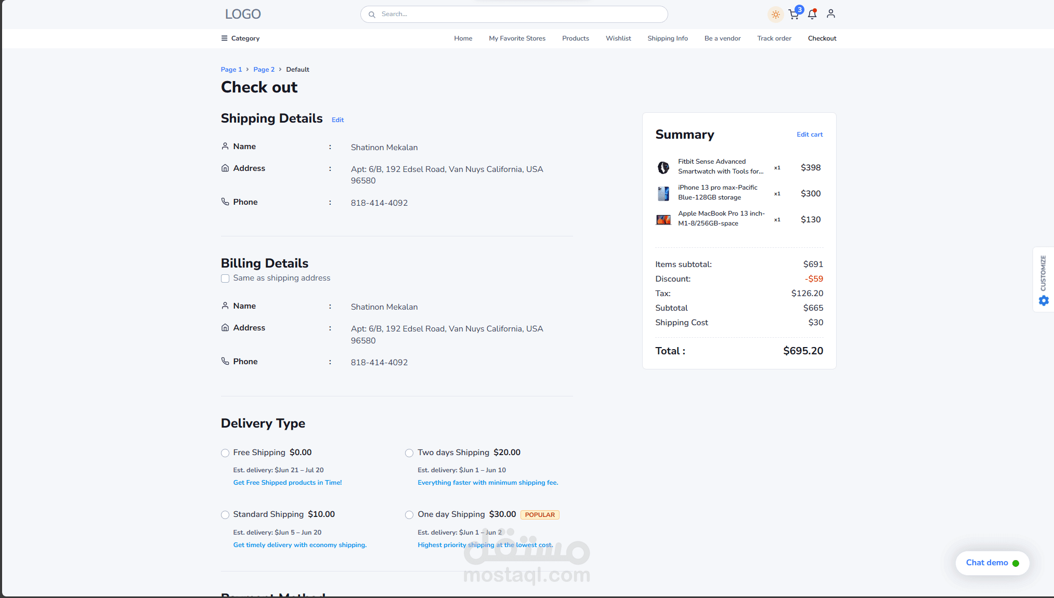Click the Customize gear icon
Image resolution: width=1054 pixels, height=598 pixels.
(x=1044, y=301)
